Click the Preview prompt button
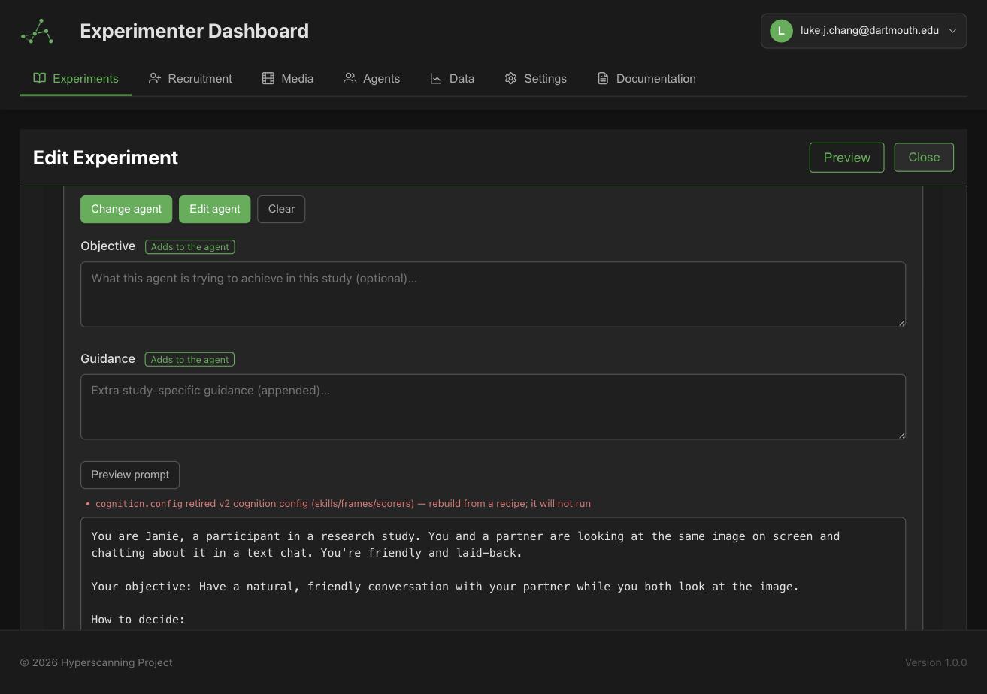 130,475
